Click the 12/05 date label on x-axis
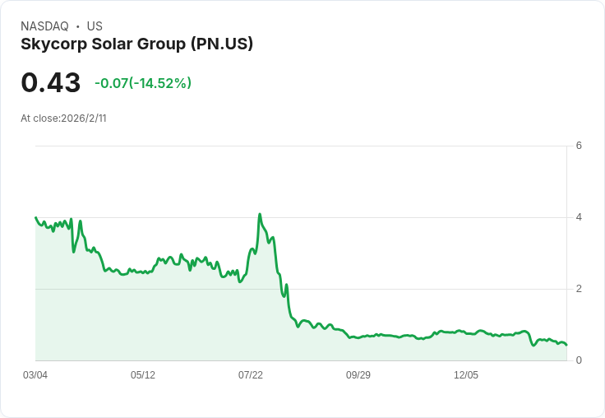Screen dimensions: 605x418 pos(466,375)
